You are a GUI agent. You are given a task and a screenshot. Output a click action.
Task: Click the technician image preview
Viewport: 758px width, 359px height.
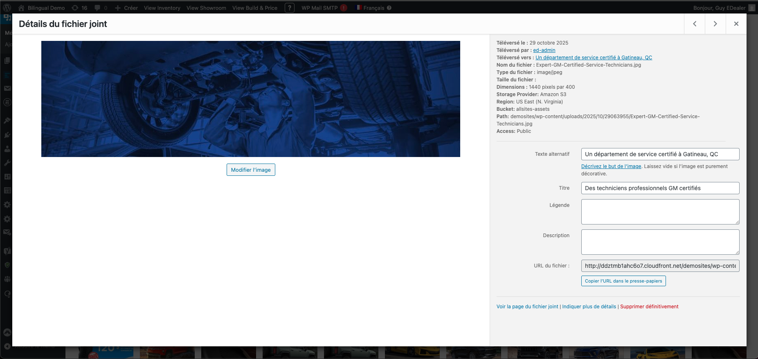(250, 99)
